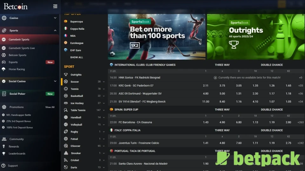
Task: Select the Esports gamepad icon
Action: pyautogui.click(x=4, y=62)
